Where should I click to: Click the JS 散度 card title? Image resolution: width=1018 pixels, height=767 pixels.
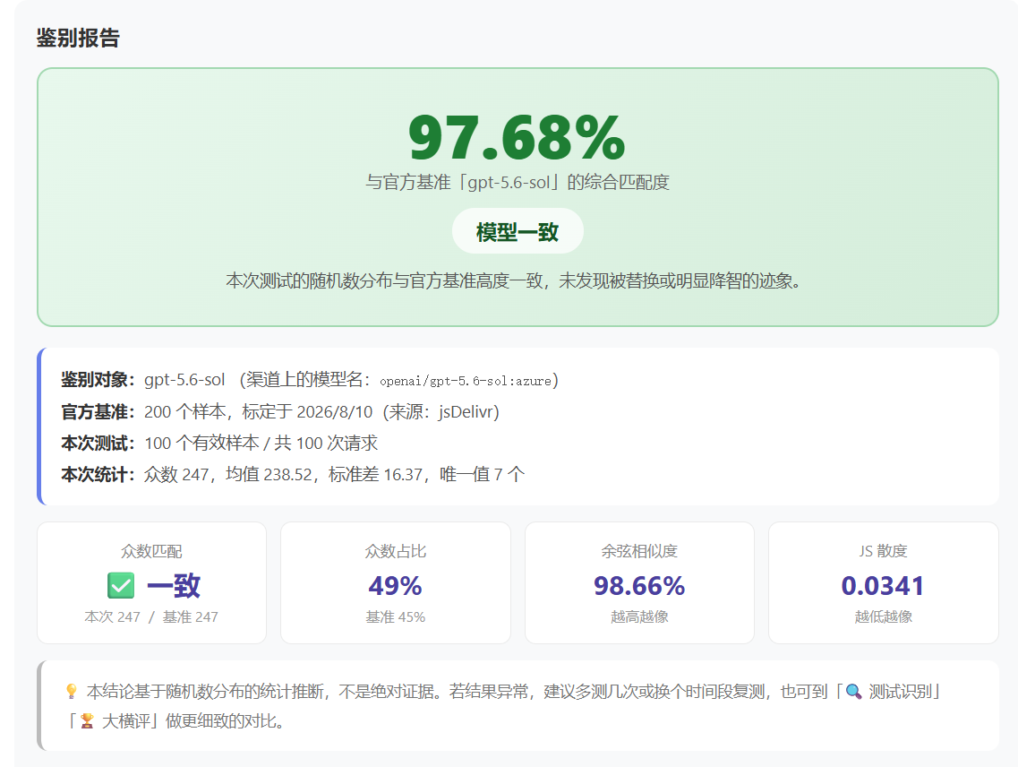(883, 551)
